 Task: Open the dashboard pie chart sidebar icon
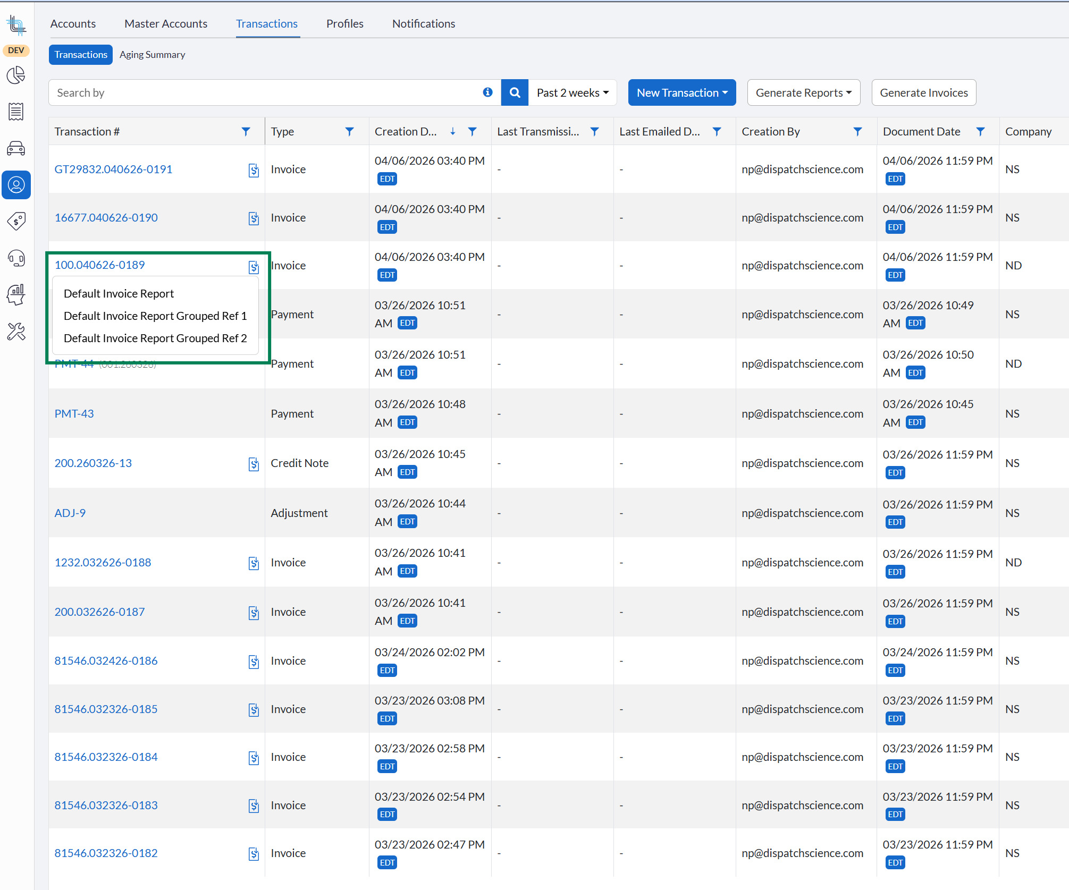16,75
